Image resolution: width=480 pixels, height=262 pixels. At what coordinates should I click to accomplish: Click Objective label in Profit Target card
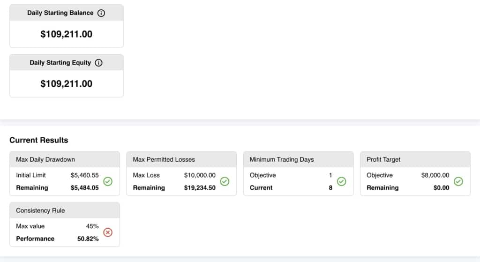point(380,175)
